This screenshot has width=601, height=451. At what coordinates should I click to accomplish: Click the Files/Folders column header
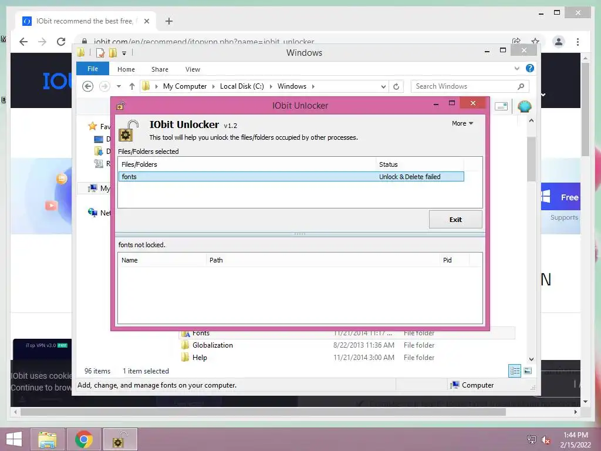pos(247,164)
